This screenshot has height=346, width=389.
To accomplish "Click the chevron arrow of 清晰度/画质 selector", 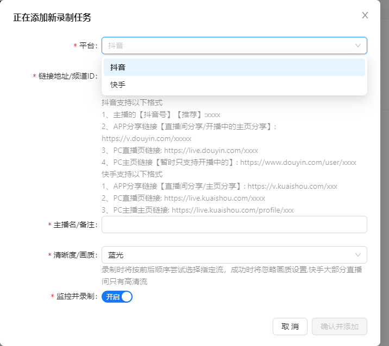I will [357, 255].
